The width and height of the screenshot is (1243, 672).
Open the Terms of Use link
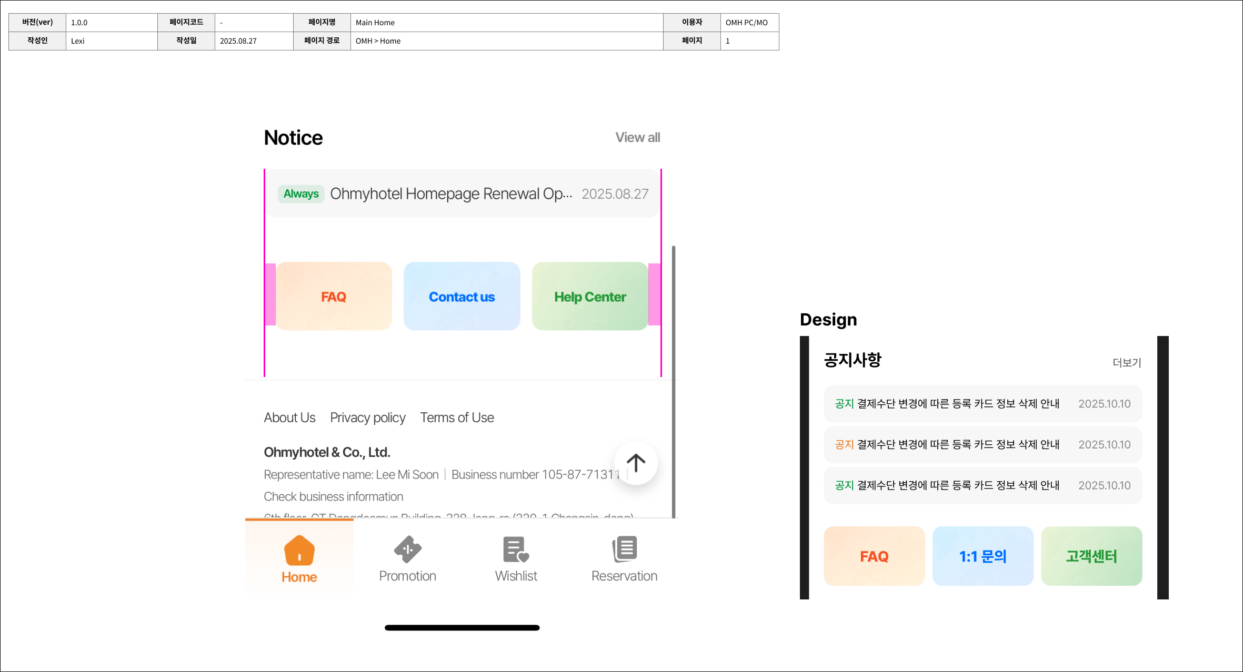coord(457,418)
